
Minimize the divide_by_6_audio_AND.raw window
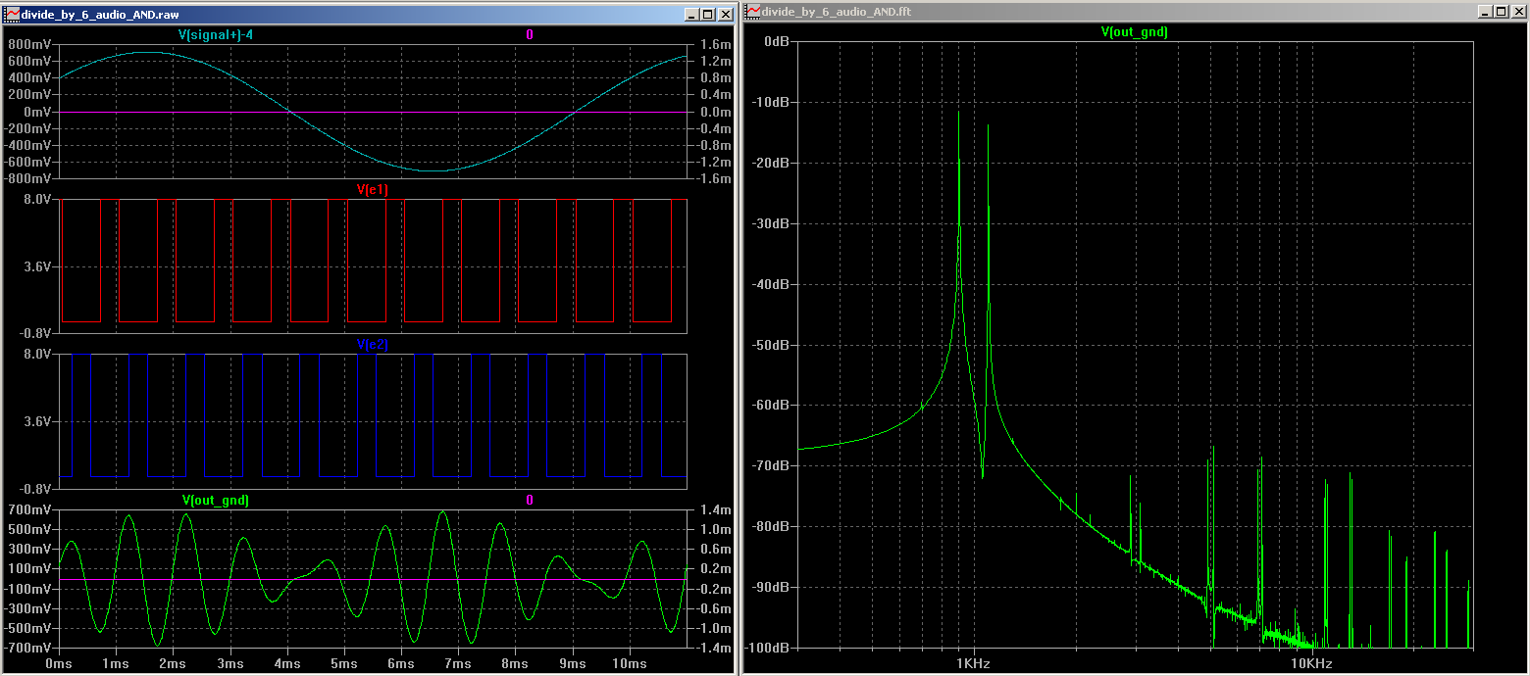(691, 14)
